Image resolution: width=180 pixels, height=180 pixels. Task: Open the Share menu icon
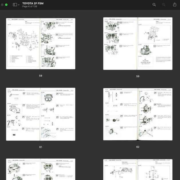175,5
